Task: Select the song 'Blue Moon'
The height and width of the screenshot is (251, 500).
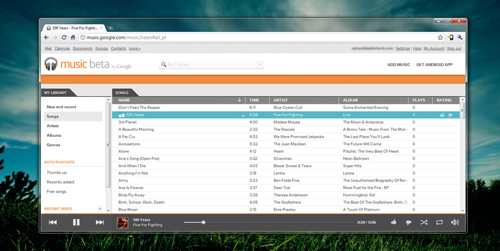Action: [128, 210]
